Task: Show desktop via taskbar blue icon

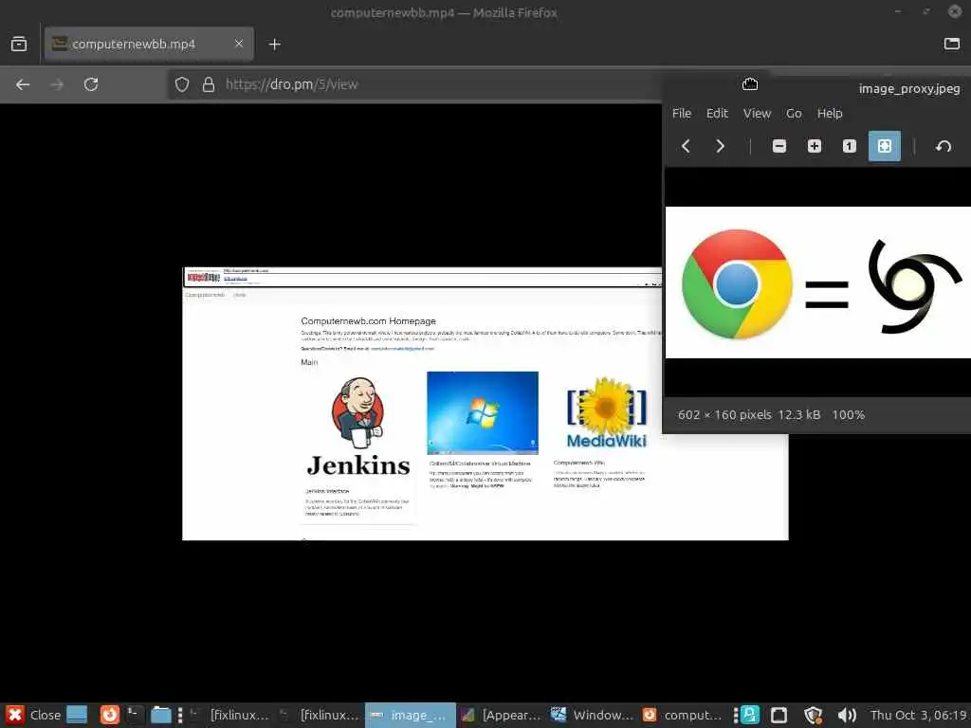Action: 77,715
